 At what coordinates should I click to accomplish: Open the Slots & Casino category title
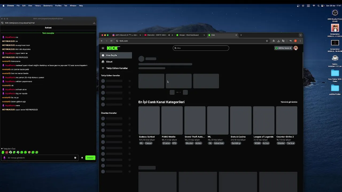click(x=238, y=137)
